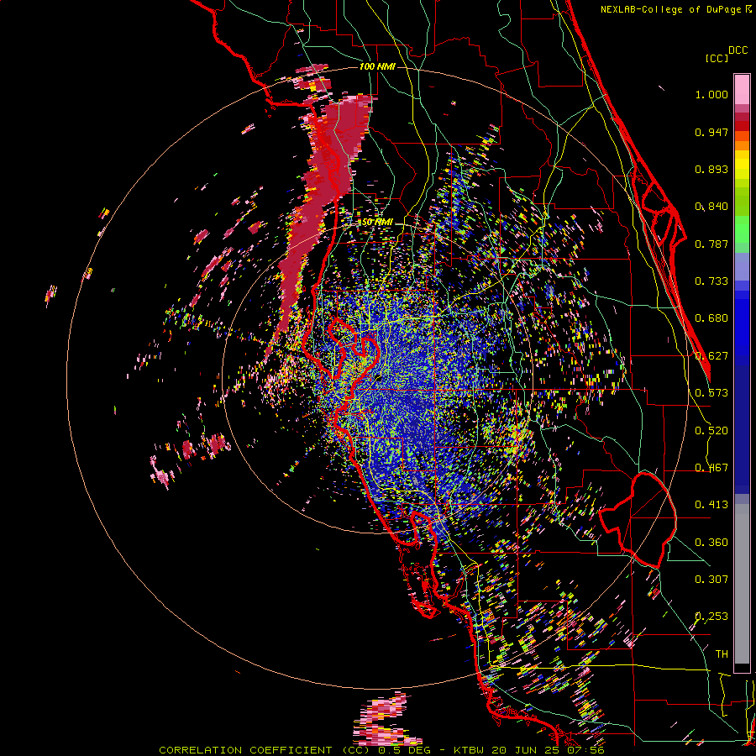Select the 0.947 scale value
The width and height of the screenshot is (756, 756).
click(x=711, y=132)
